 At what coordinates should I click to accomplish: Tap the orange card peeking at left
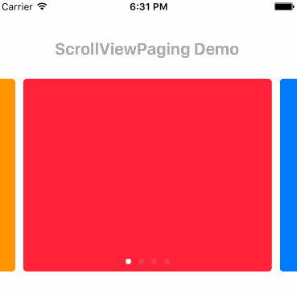[7, 175]
